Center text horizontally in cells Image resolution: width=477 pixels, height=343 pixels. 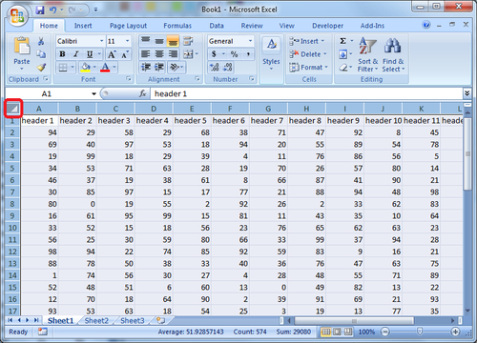(159, 54)
